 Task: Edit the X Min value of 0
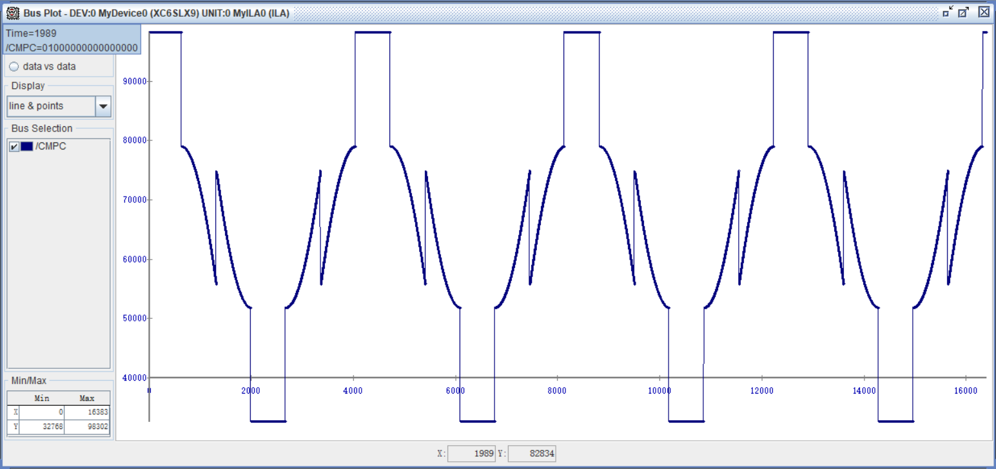click(x=41, y=412)
